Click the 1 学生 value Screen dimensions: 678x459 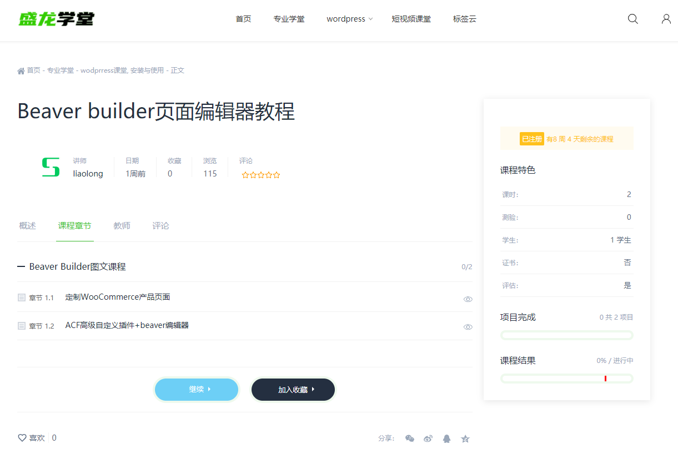pos(621,240)
